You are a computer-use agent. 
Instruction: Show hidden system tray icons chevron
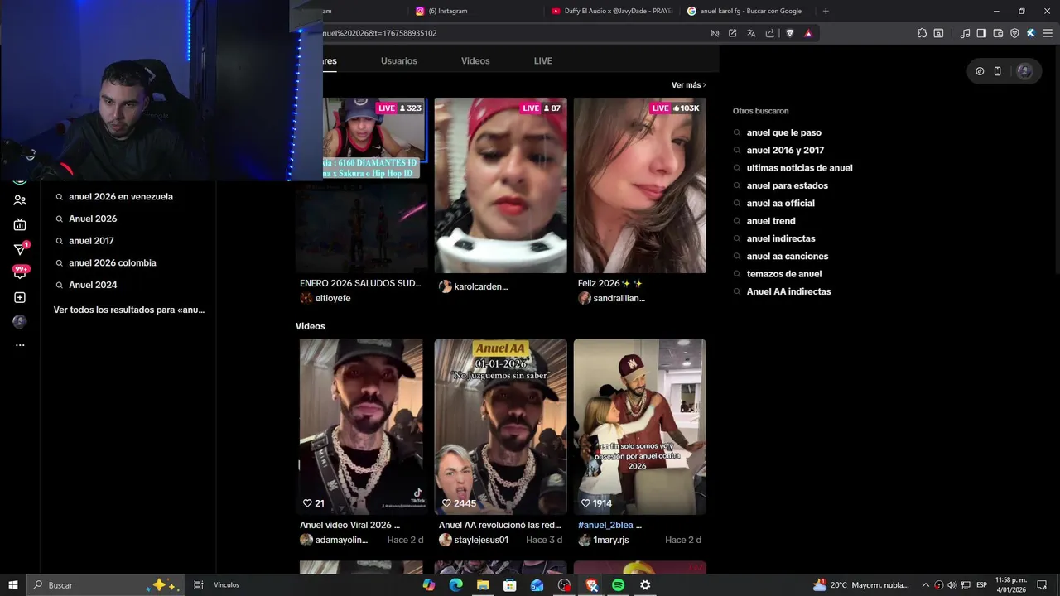[926, 585]
